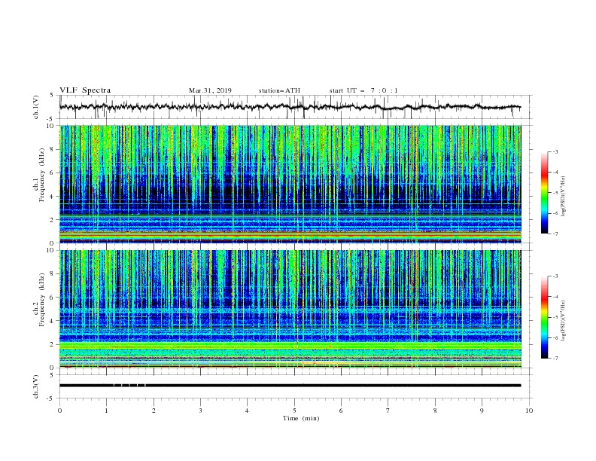Click the ch.2 PSD color scale bar
This screenshot has height=461, width=596.
[x=545, y=317]
